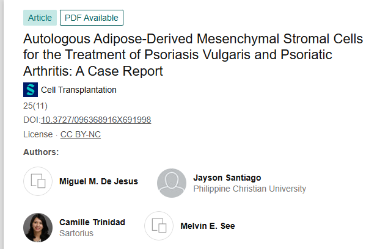Click the PDF Available badge
The image size is (388, 249).
[91, 18]
